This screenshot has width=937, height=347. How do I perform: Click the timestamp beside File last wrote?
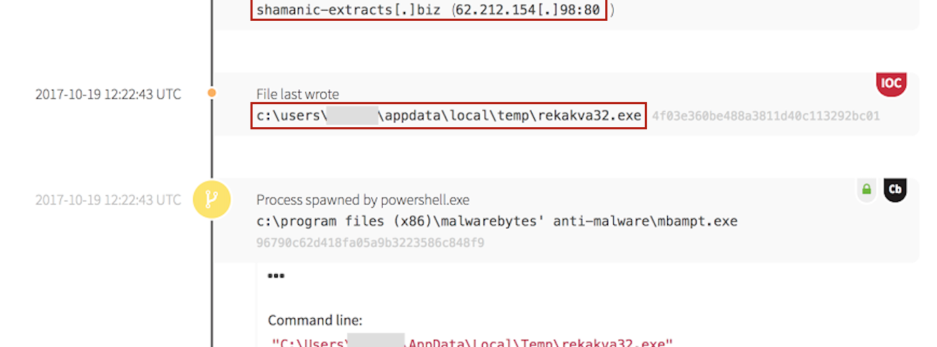(108, 94)
